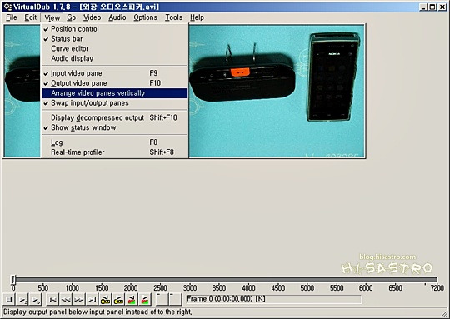This screenshot has height=319, width=450.
Task: Open the Edit menu
Action: click(x=31, y=17)
